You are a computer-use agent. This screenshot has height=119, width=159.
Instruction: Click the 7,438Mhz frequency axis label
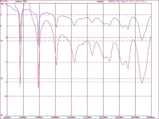[39, 117]
